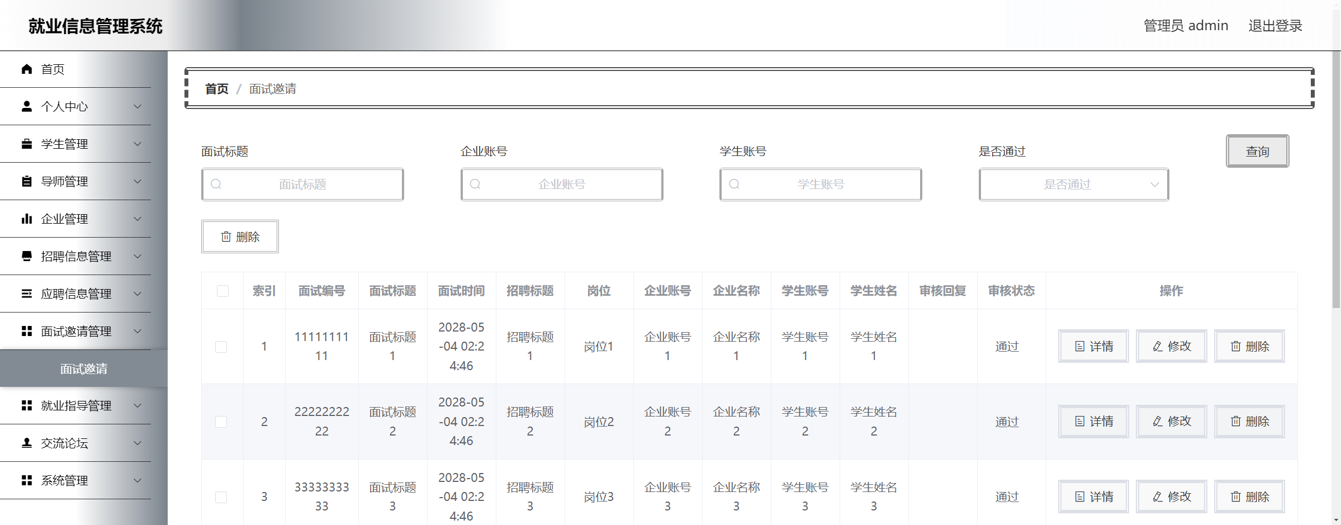Viewport: 1341px width, 525px height.
Task: Collapse 面试邀请管理 using its chevron
Action: (138, 331)
